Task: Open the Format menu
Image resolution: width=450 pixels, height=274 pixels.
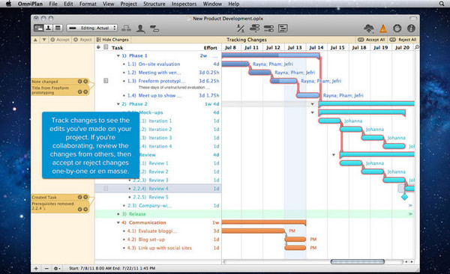Action: 88,4
